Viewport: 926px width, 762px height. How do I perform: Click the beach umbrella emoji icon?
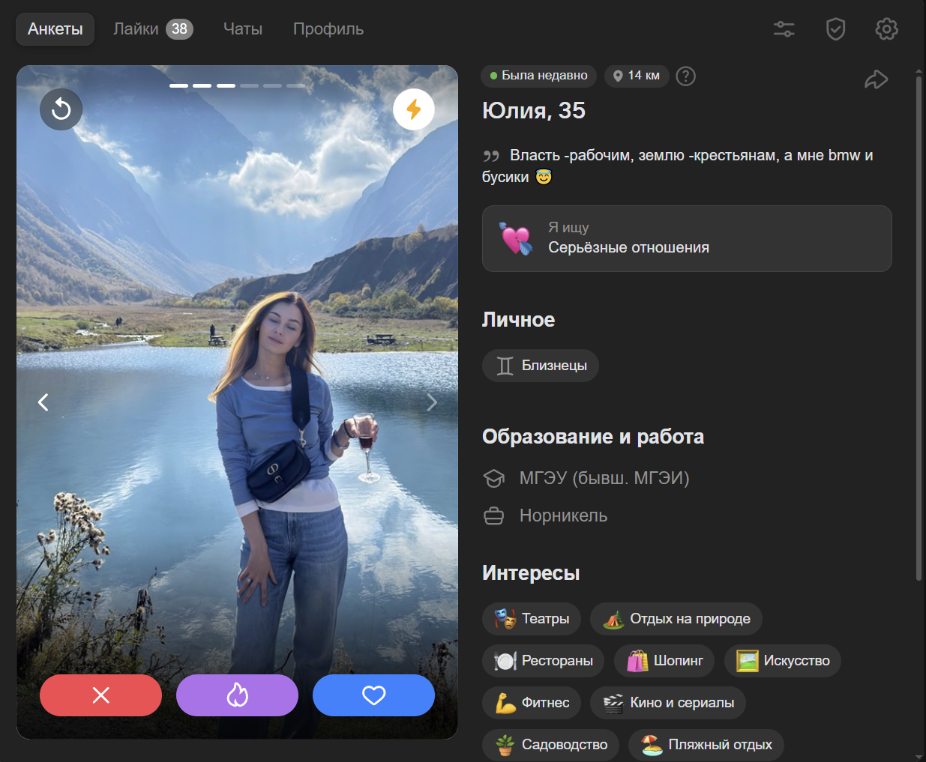click(x=652, y=745)
